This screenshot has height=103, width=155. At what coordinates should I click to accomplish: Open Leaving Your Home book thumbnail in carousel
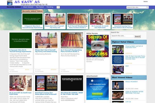[x=122, y=19]
